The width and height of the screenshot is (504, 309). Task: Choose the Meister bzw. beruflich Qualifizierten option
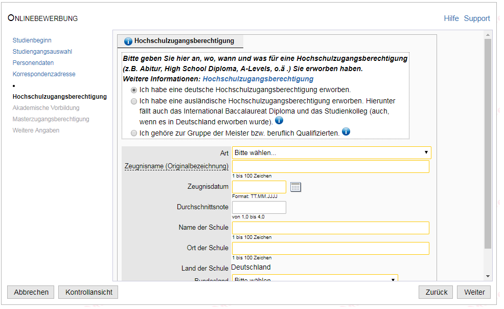click(x=134, y=133)
